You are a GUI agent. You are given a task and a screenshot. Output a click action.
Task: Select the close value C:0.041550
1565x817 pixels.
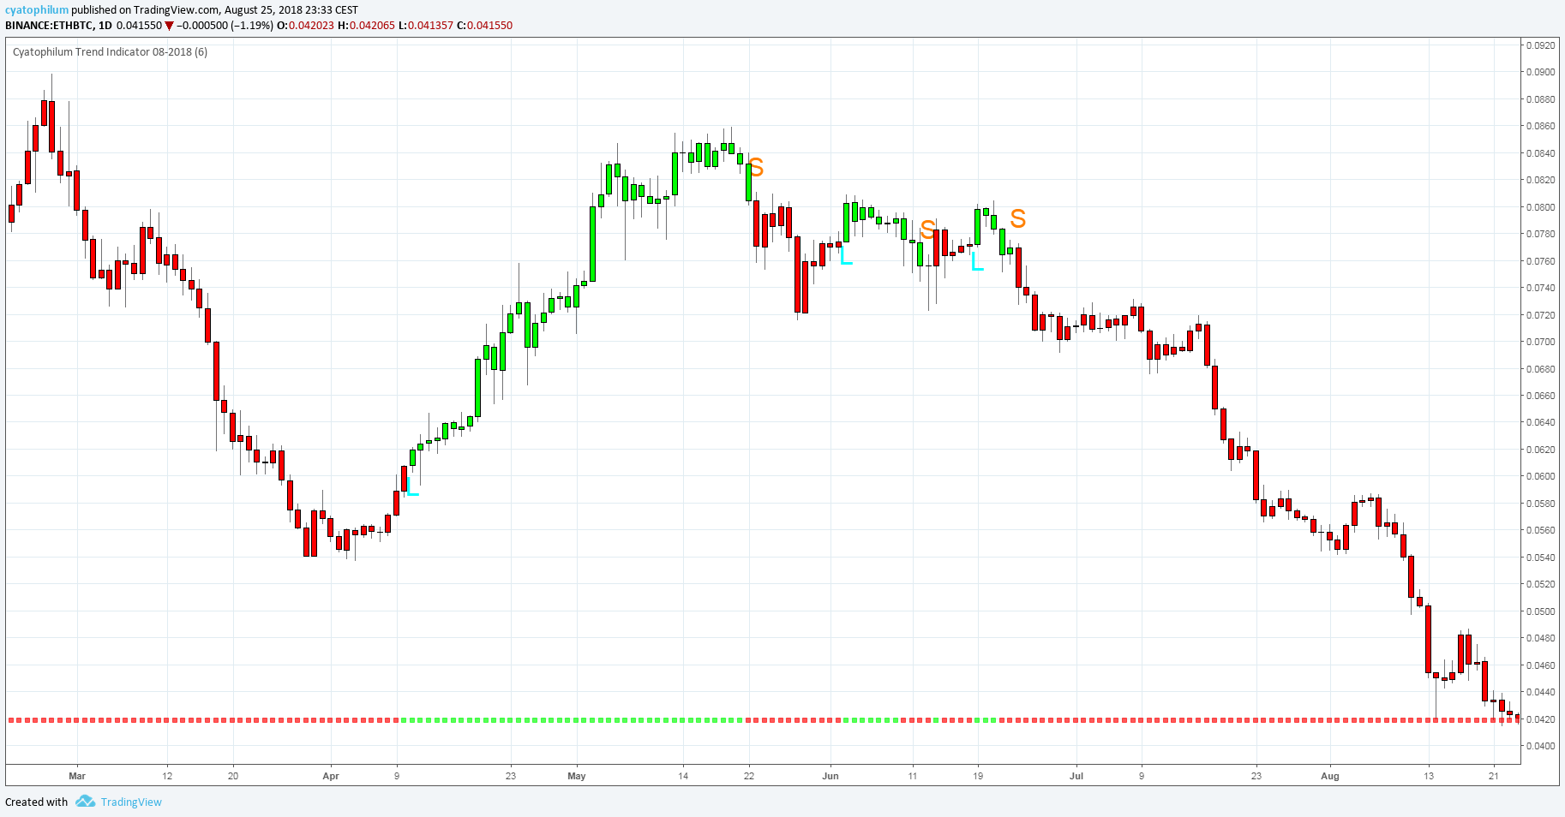coord(484,26)
